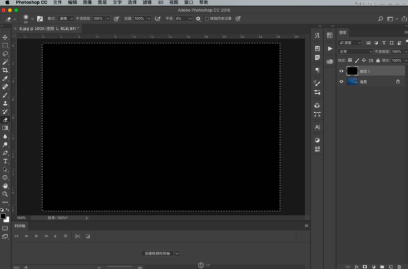This screenshot has width=408, height=269.
Task: Select the Rectangular Marquee tool
Action: pyautogui.click(x=5, y=46)
